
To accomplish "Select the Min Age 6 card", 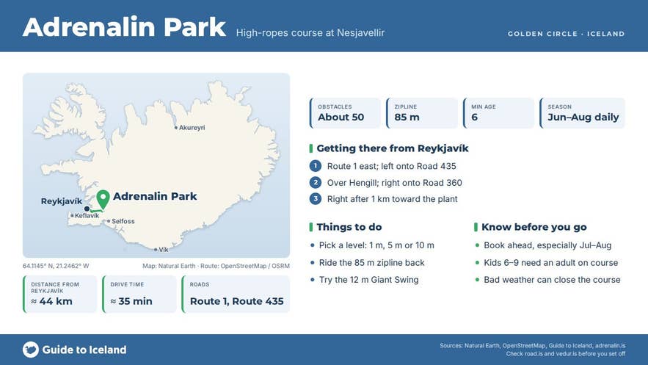I will click(x=499, y=113).
